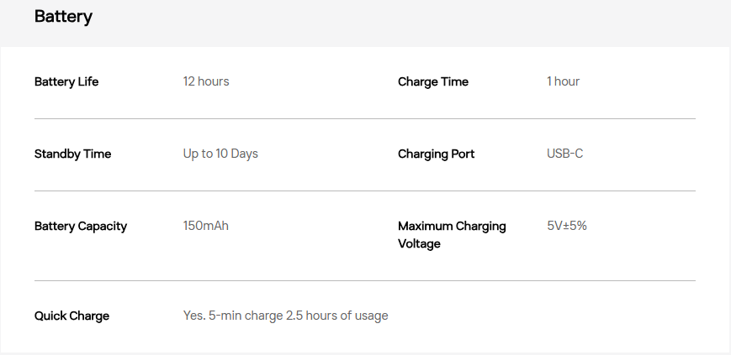
Task: Select the USB-C charging port value
Action: tap(564, 154)
